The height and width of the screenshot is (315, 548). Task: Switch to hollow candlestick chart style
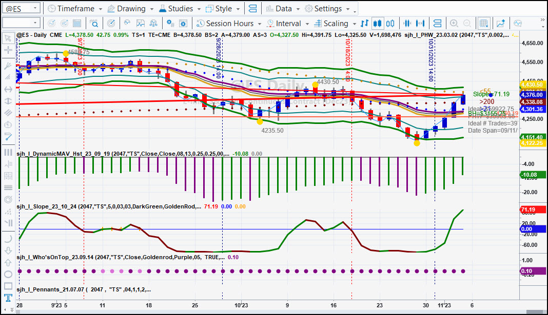point(390,24)
